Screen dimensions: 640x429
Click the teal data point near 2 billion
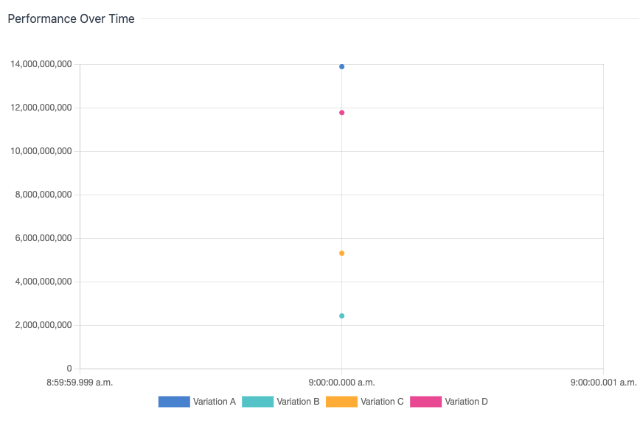(x=341, y=316)
